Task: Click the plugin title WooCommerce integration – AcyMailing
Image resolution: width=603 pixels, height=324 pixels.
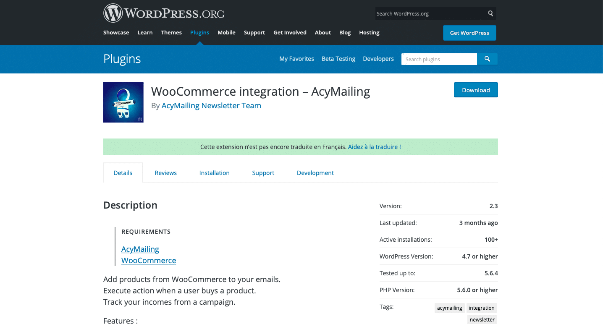Action: point(261,91)
